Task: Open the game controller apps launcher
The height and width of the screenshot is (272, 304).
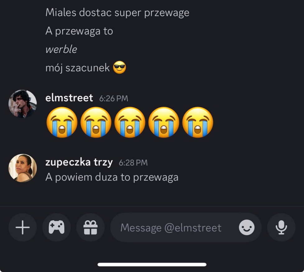Action: (57, 228)
